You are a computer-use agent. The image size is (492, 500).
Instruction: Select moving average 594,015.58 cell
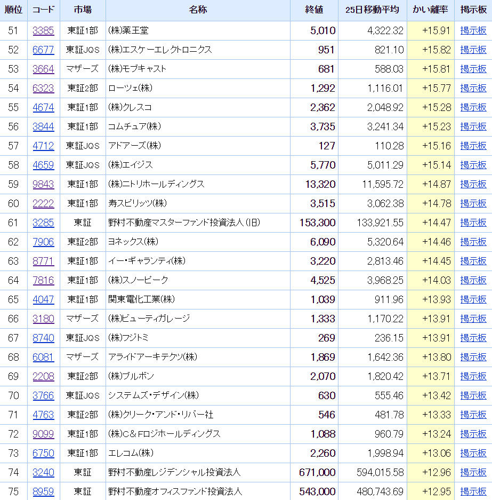pyautogui.click(x=372, y=472)
